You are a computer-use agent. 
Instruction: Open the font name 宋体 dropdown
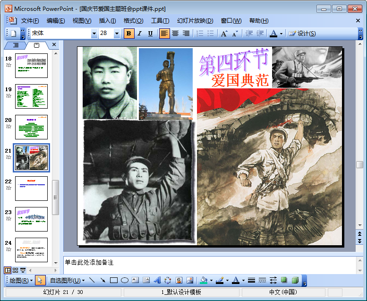(94, 34)
